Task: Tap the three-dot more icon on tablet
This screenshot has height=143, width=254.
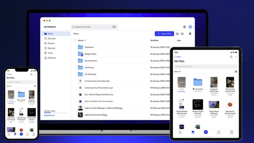Action: point(236,57)
